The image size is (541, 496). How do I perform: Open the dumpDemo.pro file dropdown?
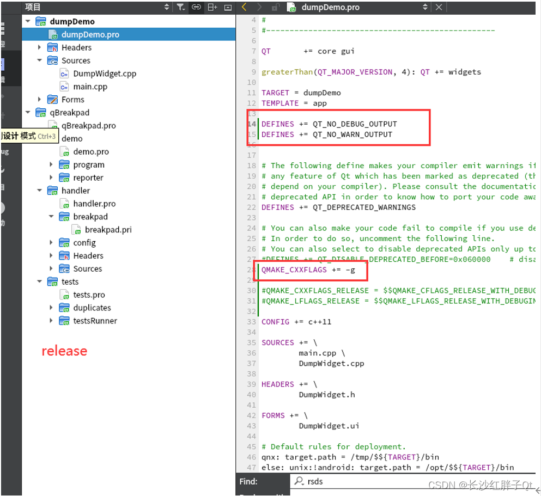coord(425,7)
